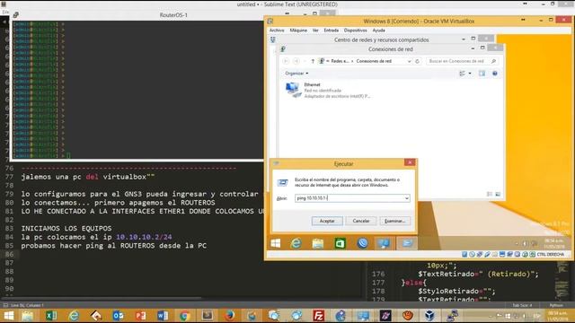Open the Máquina menu in VirtualBox
Image resolution: width=575 pixels, height=323 pixels.
click(x=298, y=31)
